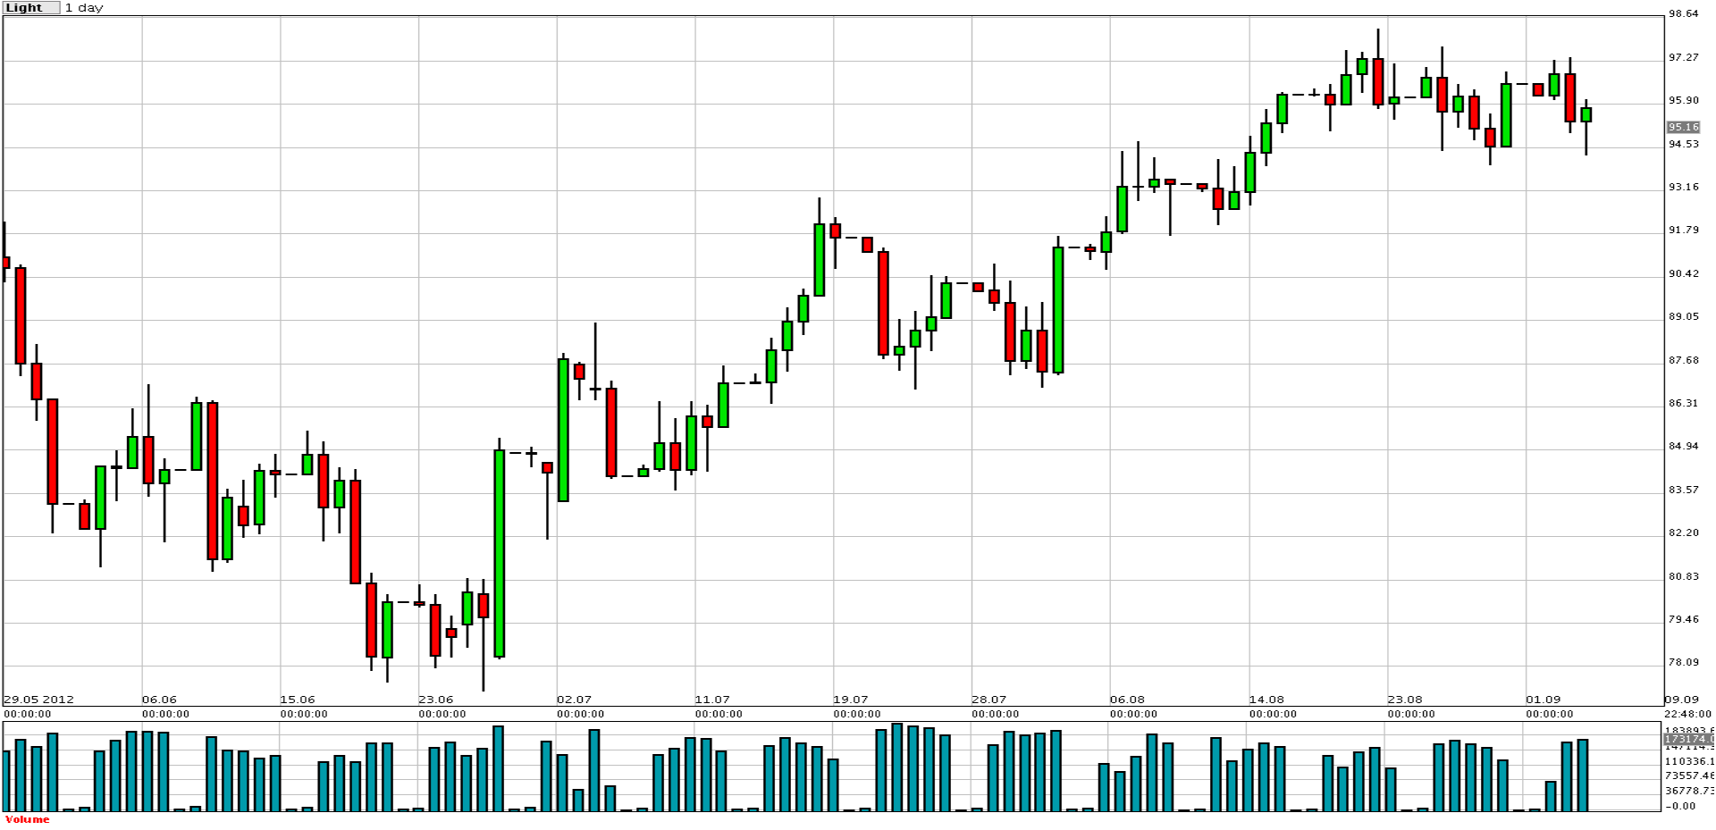Click the 83.57 price axis label

(x=1684, y=490)
